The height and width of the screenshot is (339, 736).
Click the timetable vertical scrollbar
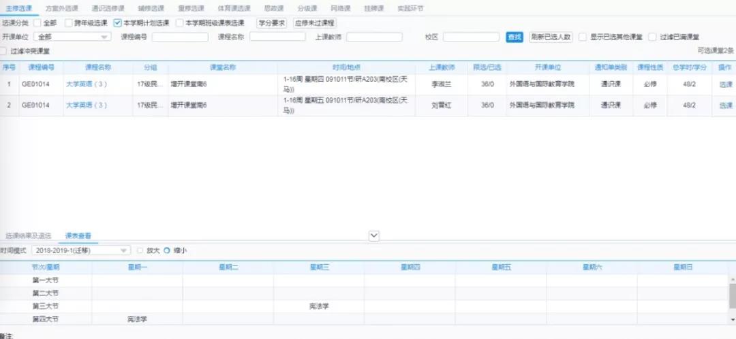[x=732, y=297]
